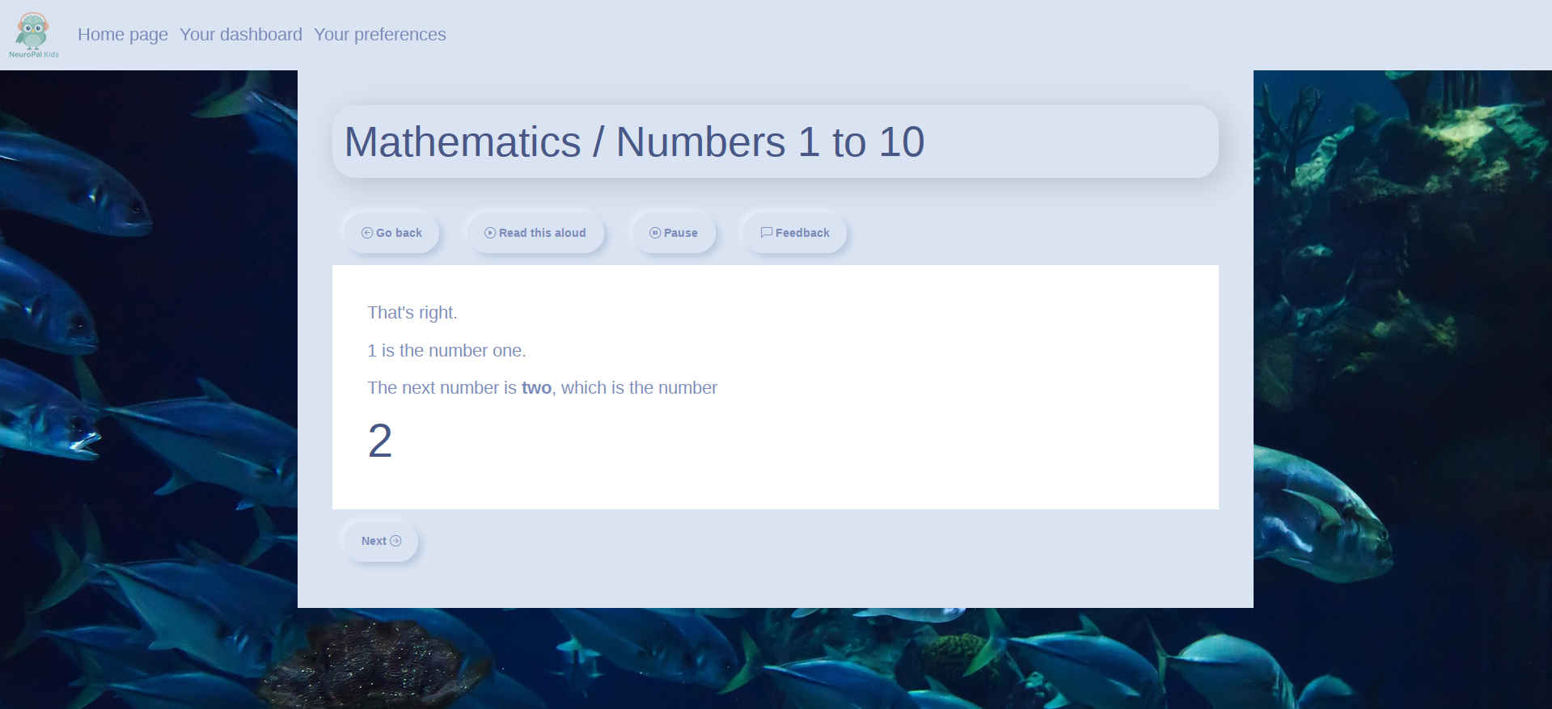Open the Home page link
Image resolution: width=1552 pixels, height=709 pixels.
[123, 35]
